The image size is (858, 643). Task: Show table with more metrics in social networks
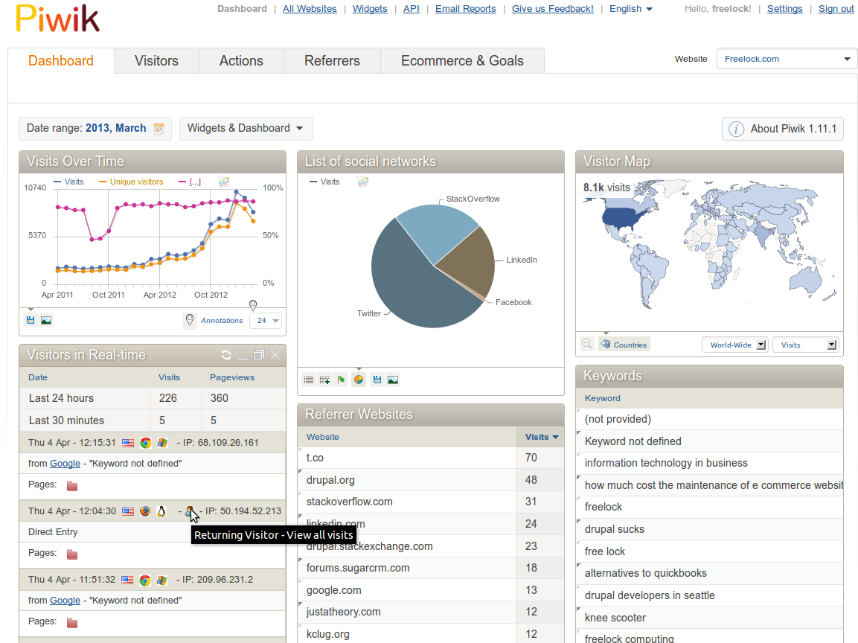324,380
